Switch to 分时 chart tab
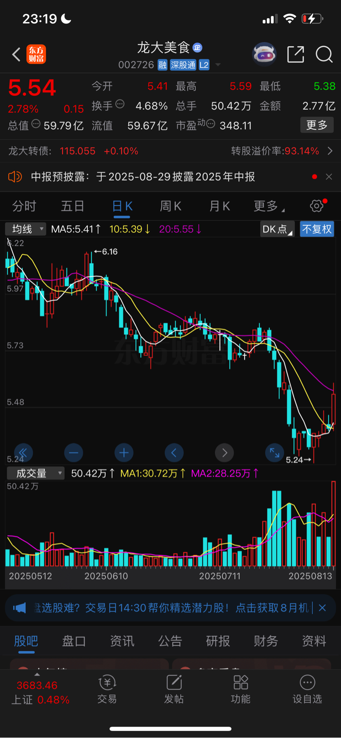This screenshot has height=738, width=341. click(x=24, y=206)
